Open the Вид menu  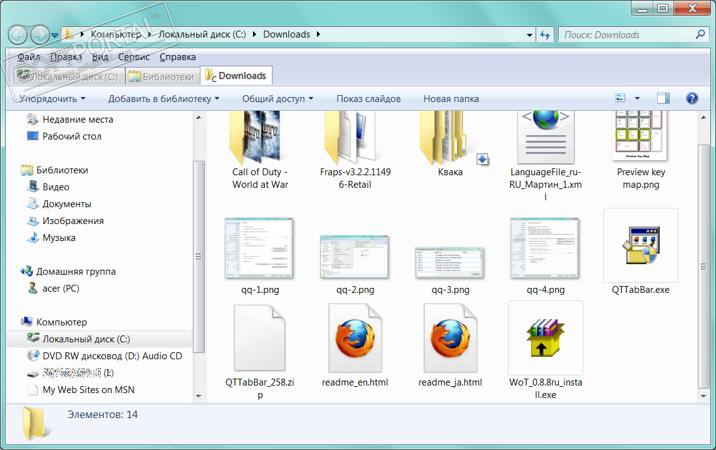coord(100,57)
